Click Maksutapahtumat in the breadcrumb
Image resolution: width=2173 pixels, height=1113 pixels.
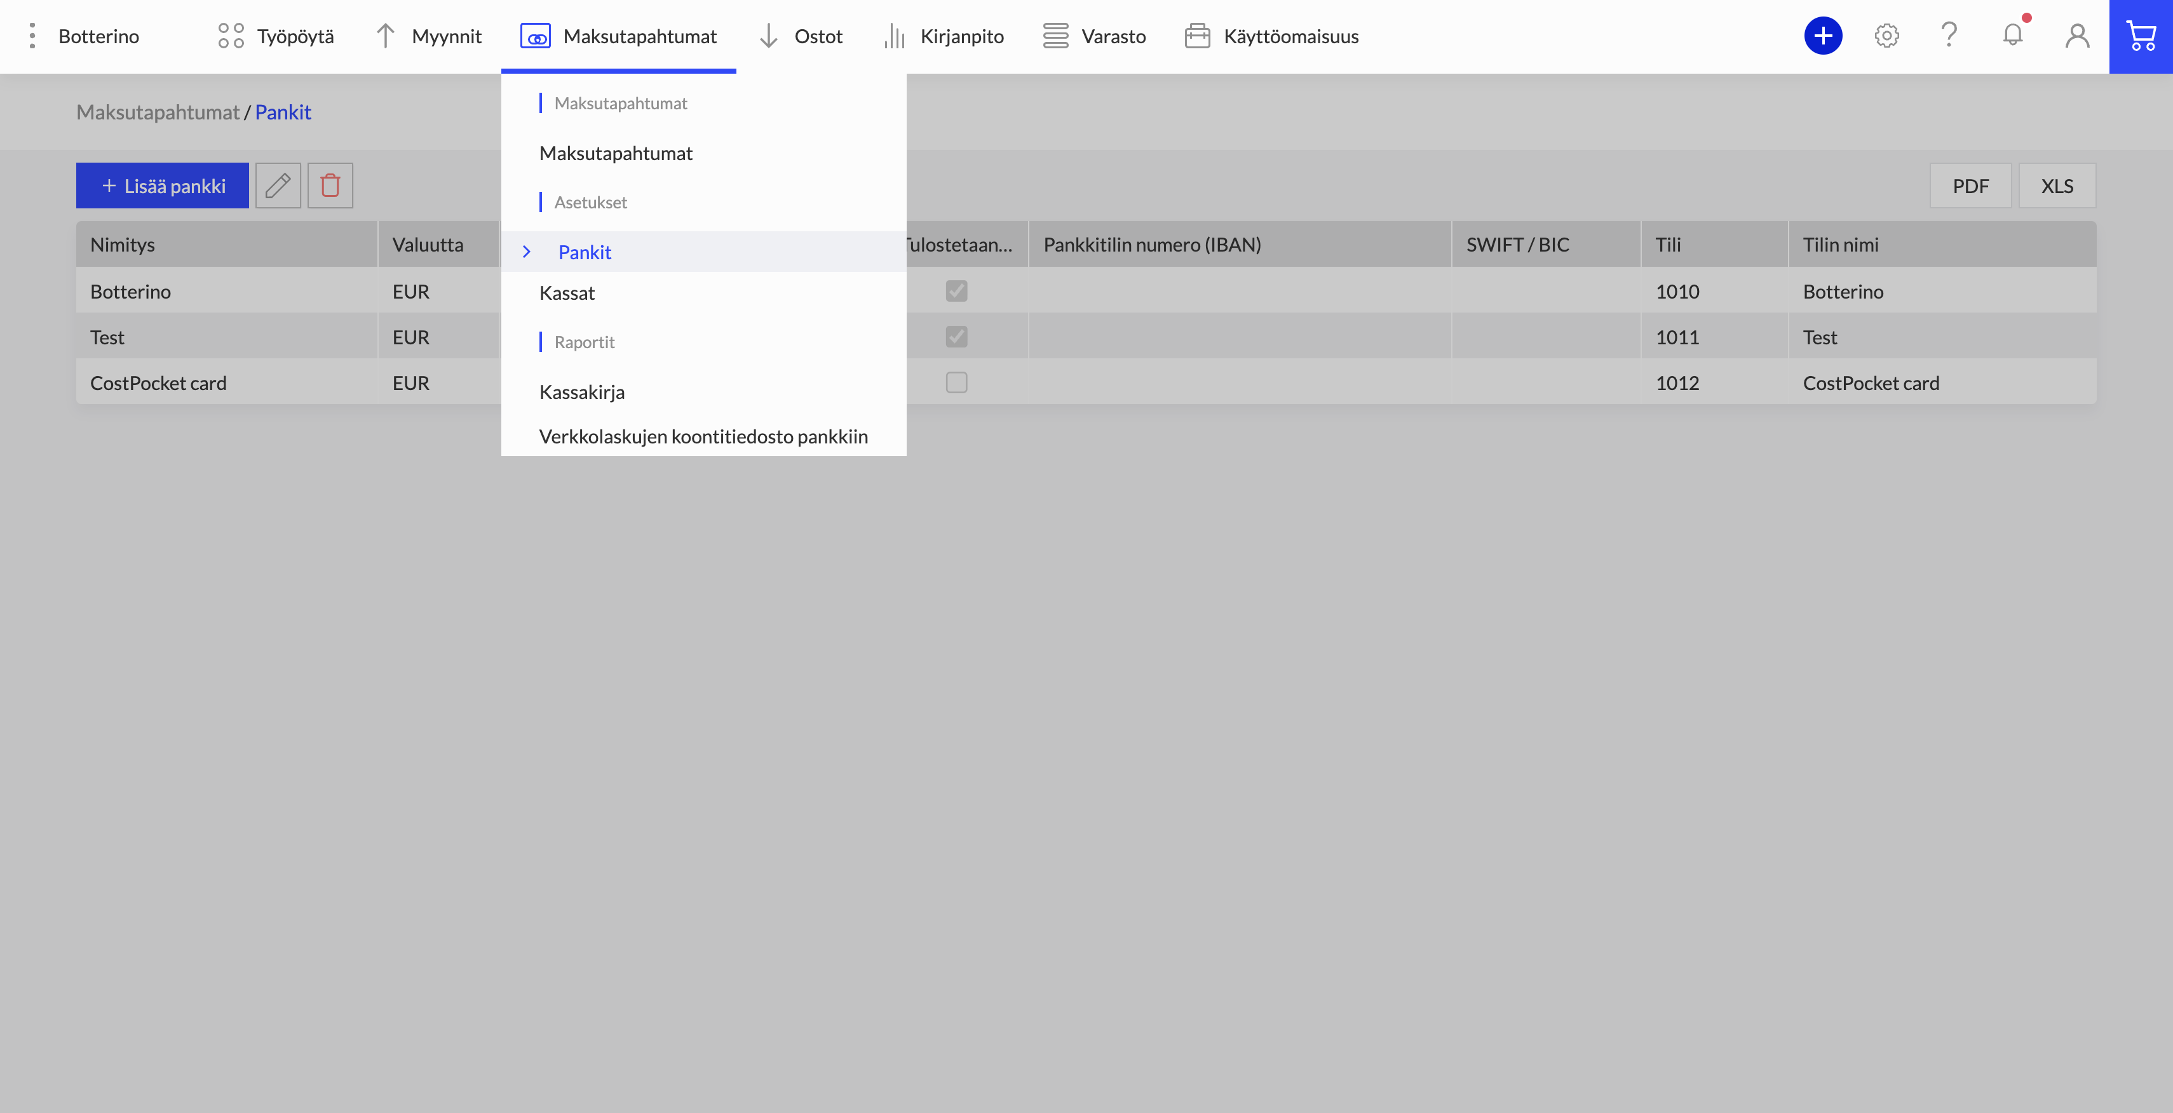158,112
